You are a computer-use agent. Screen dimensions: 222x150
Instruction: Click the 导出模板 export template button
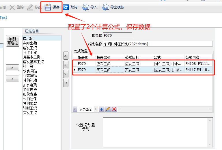(113, 7)
